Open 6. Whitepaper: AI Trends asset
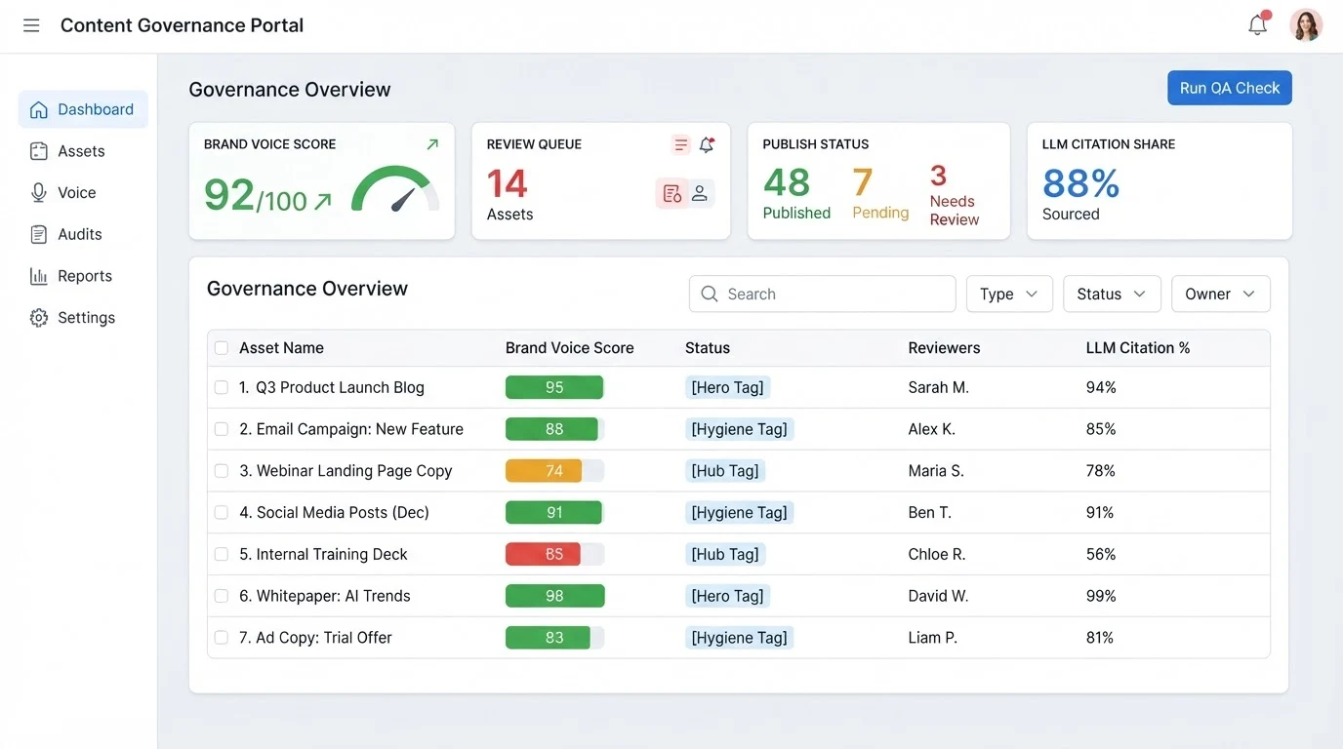Screen dimensions: 1343x749 (x=325, y=596)
